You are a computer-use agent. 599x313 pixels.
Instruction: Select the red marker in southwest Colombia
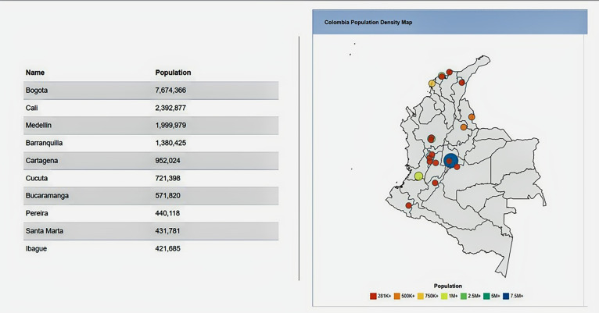[x=408, y=205]
